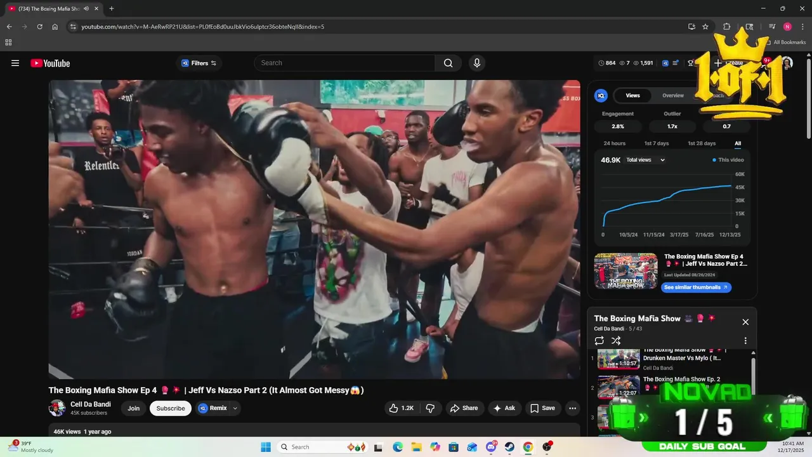The height and width of the screenshot is (457, 812).
Task: Click the 864 clock stat
Action: 607,63
